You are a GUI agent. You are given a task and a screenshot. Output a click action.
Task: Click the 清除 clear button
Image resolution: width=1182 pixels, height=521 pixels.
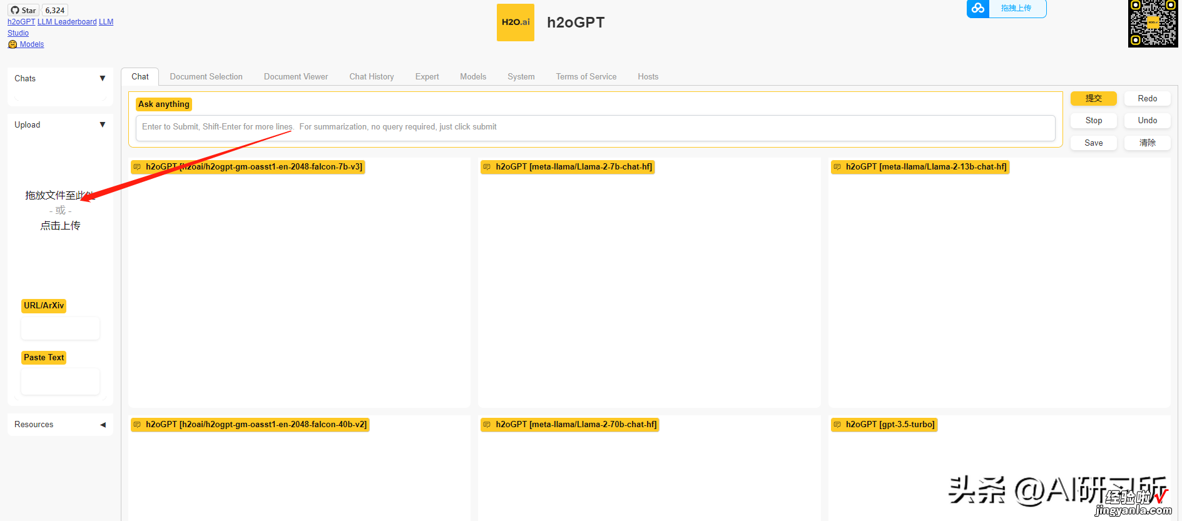point(1148,143)
